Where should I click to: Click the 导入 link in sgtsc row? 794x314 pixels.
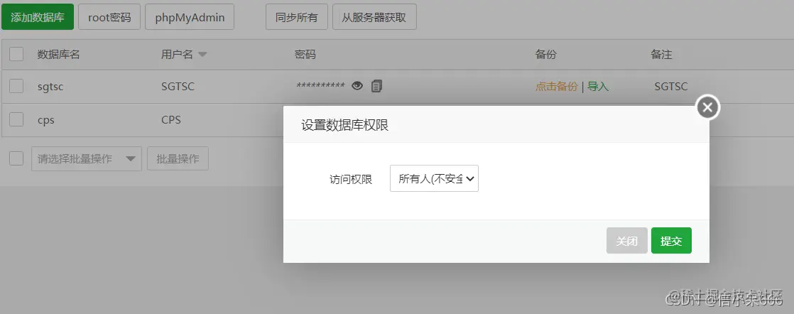(598, 87)
